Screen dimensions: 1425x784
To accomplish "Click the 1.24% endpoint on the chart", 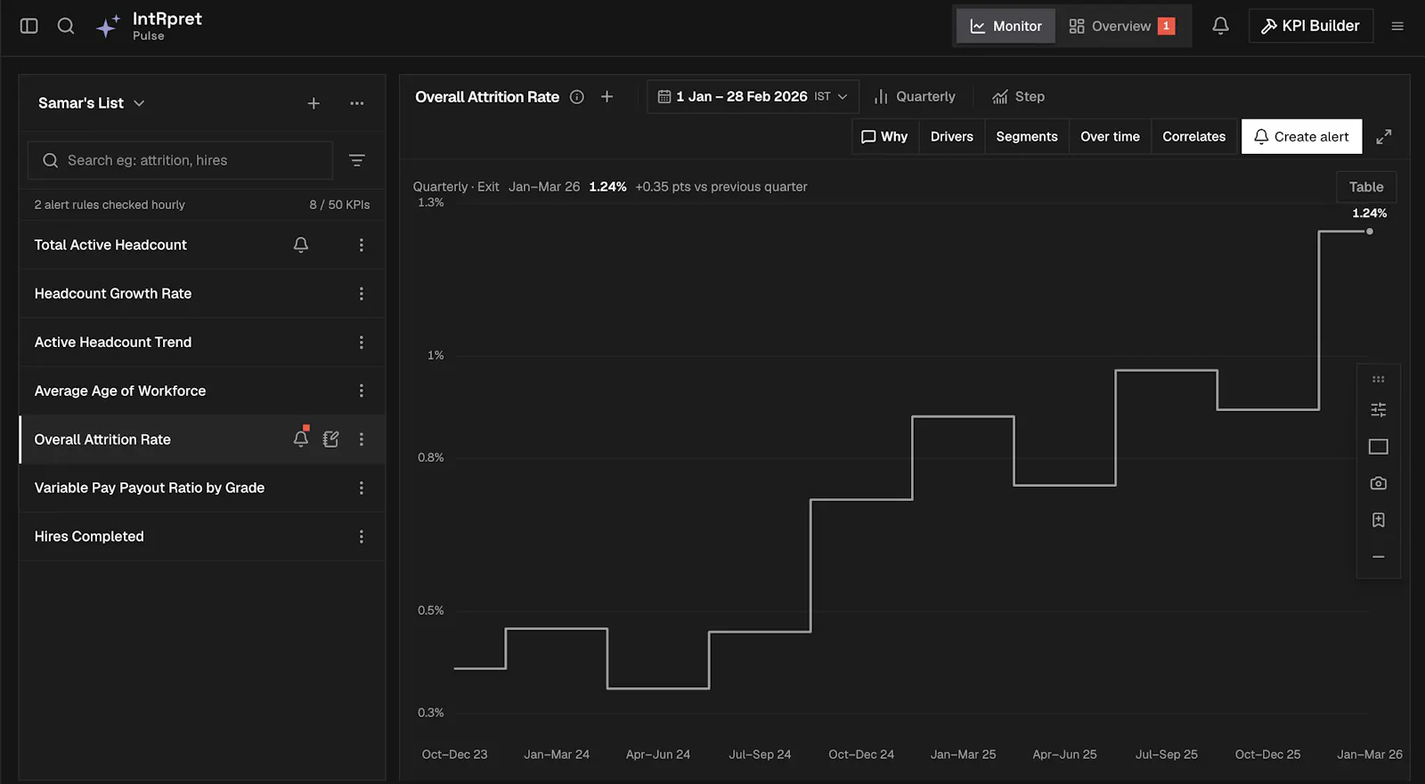I will (x=1370, y=231).
